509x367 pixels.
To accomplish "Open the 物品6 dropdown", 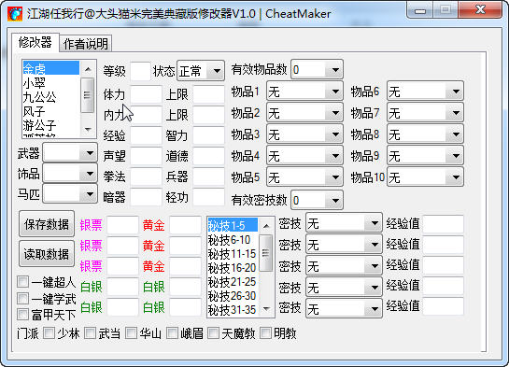I will click(x=425, y=92).
